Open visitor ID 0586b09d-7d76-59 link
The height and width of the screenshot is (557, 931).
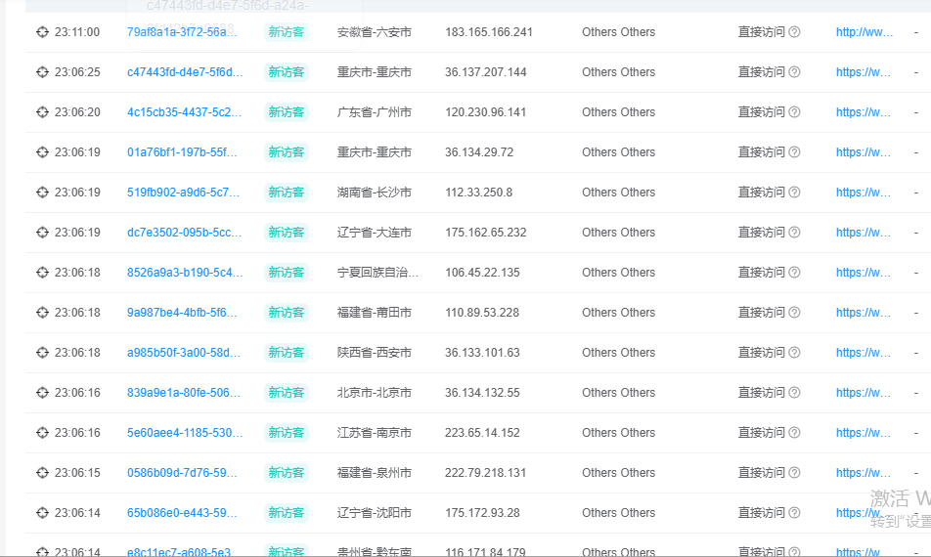tap(182, 473)
